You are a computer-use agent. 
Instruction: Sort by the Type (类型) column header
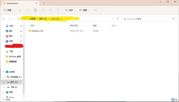pos(95,26)
